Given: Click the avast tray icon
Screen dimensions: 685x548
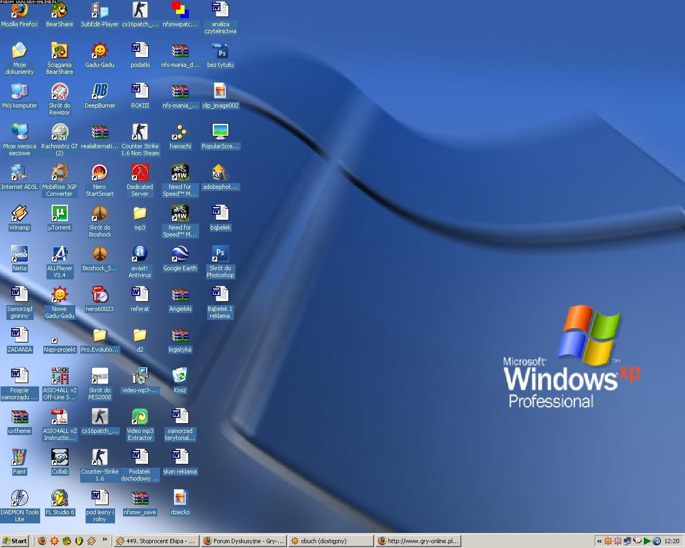Looking at the screenshot, I should 657,541.
